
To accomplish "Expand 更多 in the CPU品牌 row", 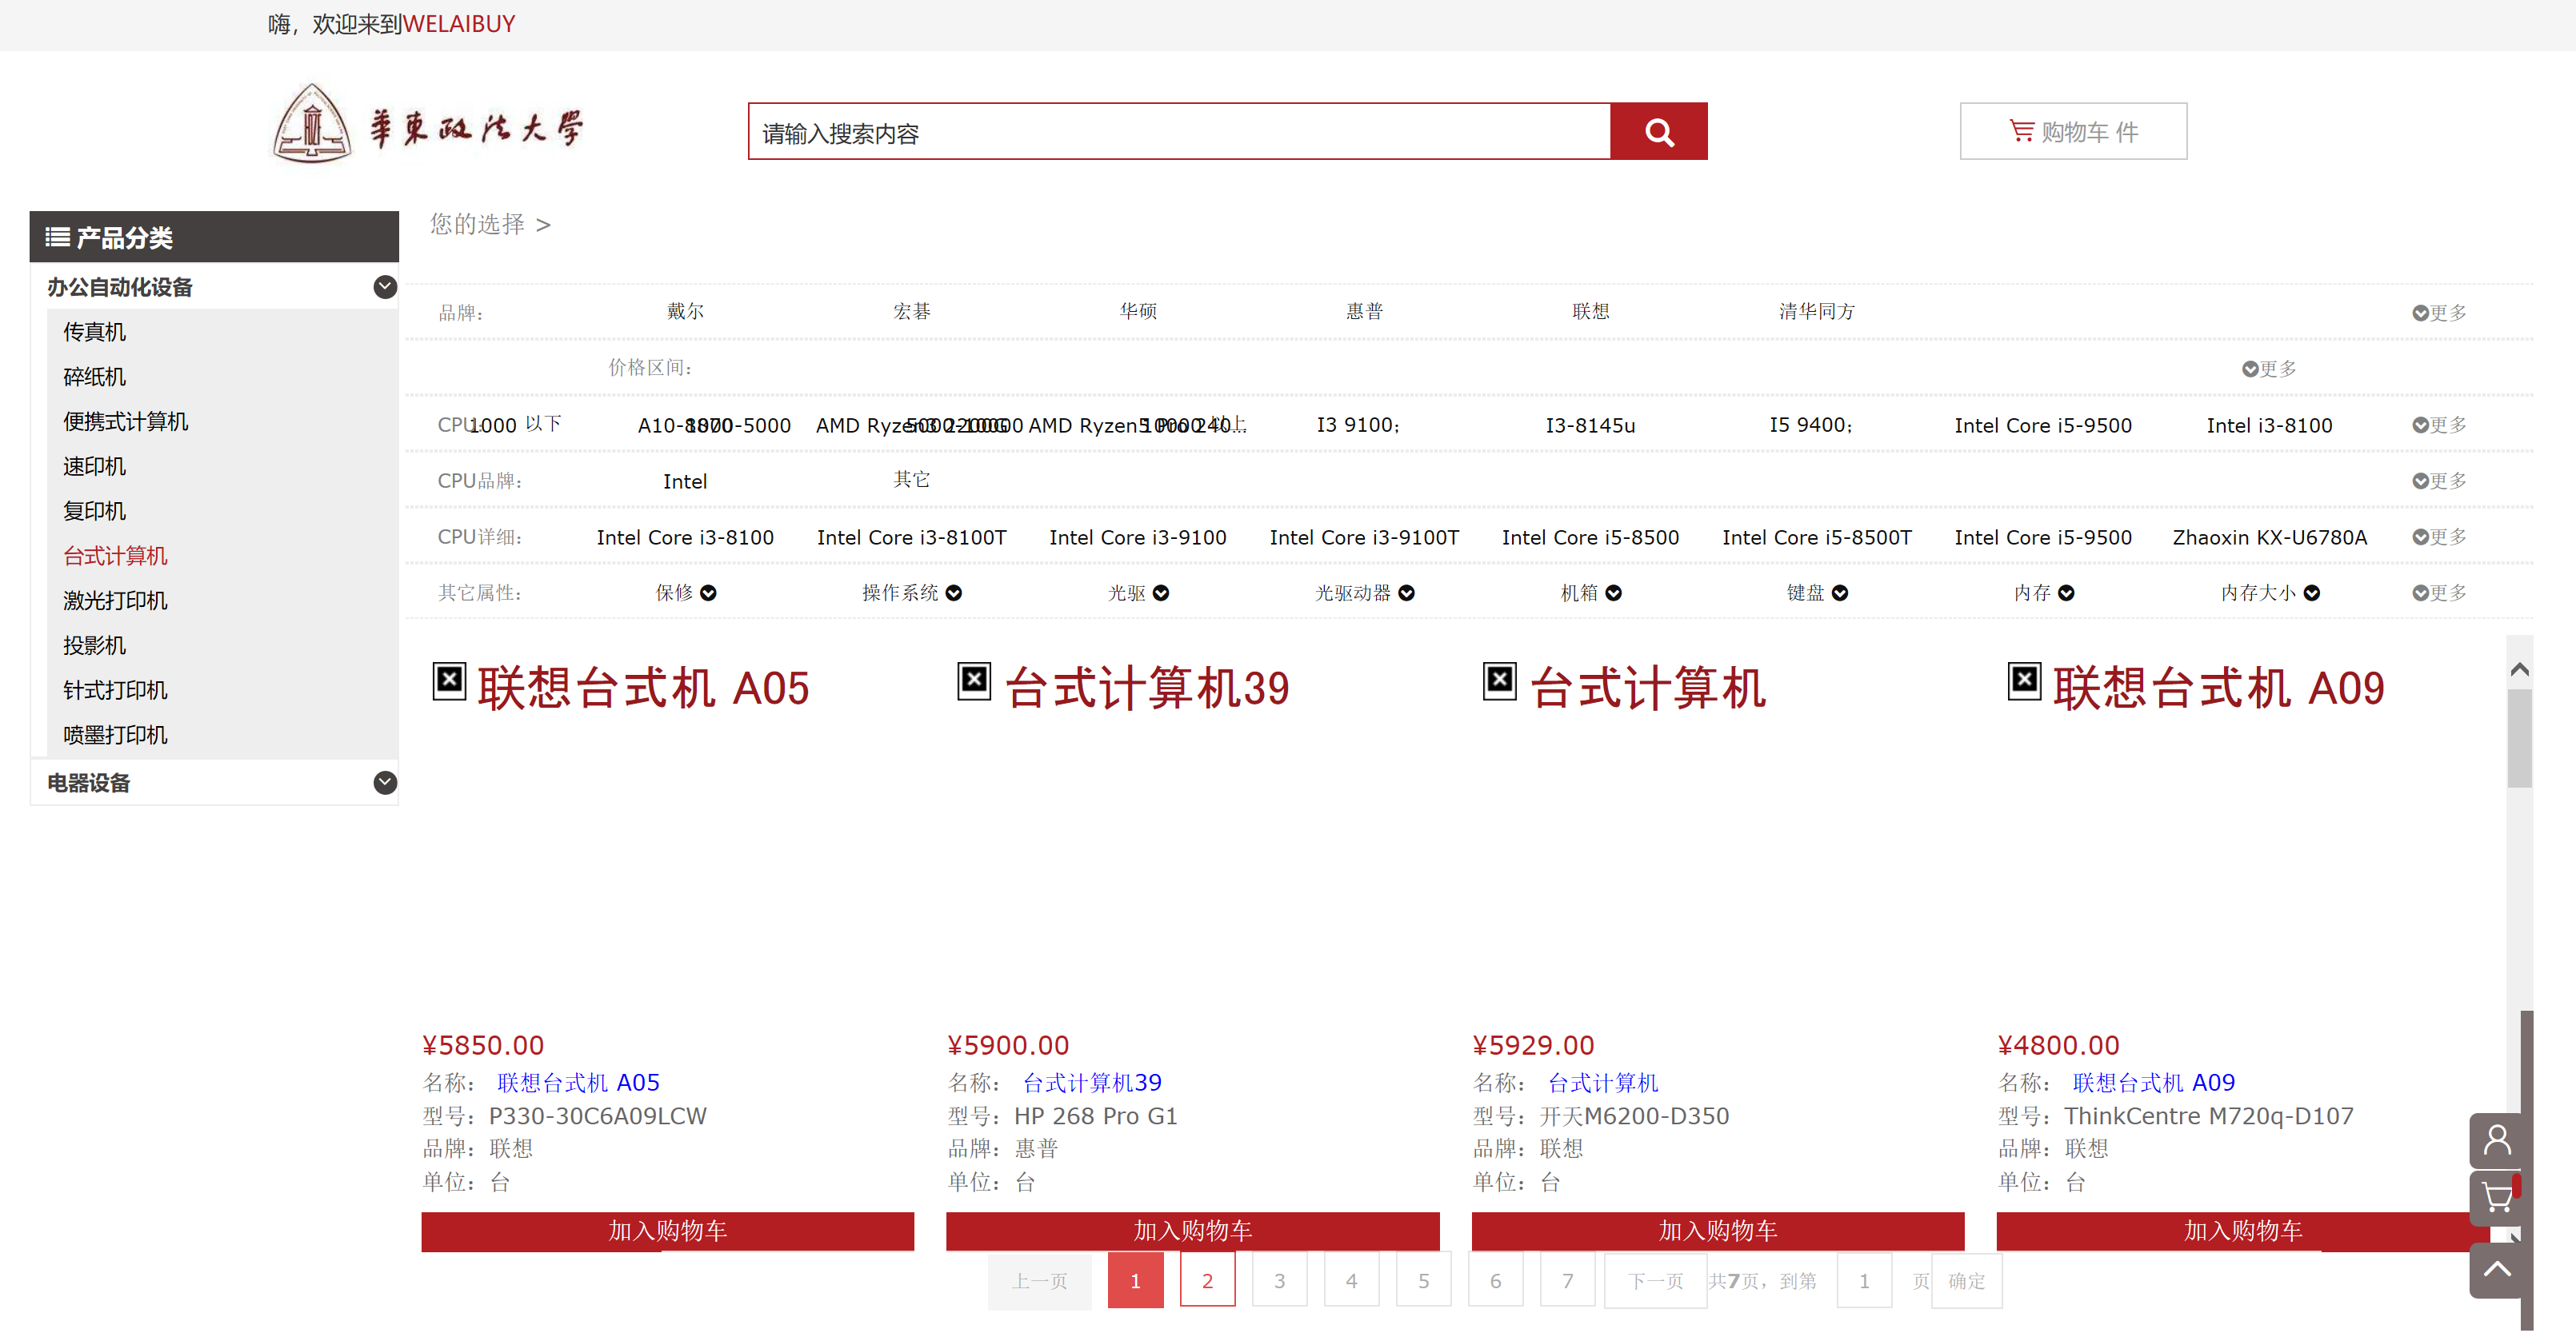I will pos(2439,481).
